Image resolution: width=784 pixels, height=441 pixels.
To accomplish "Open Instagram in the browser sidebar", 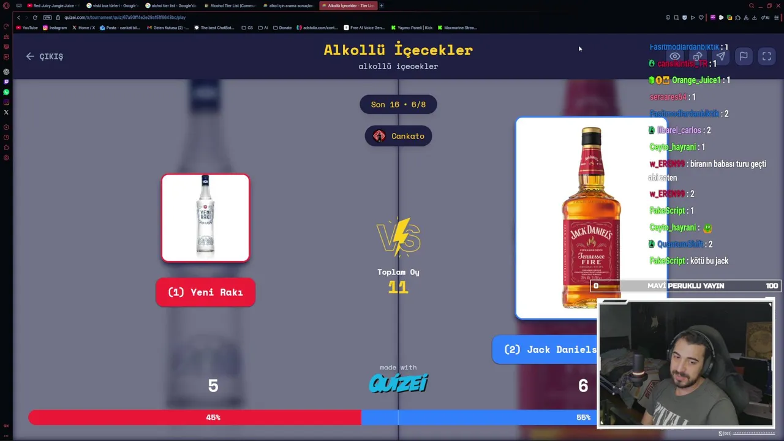I will coord(6,102).
